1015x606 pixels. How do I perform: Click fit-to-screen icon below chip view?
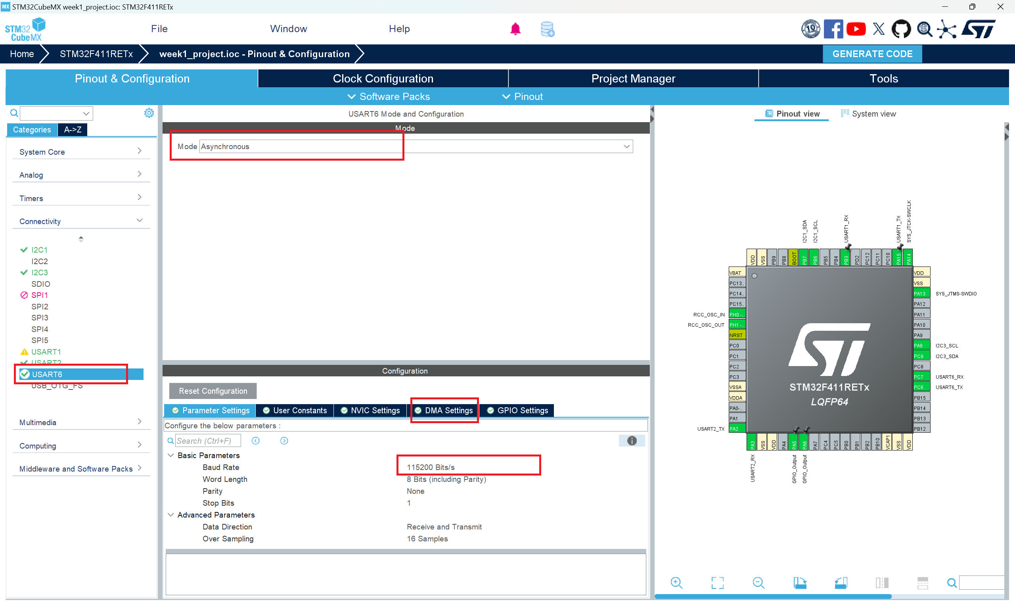coord(717,582)
